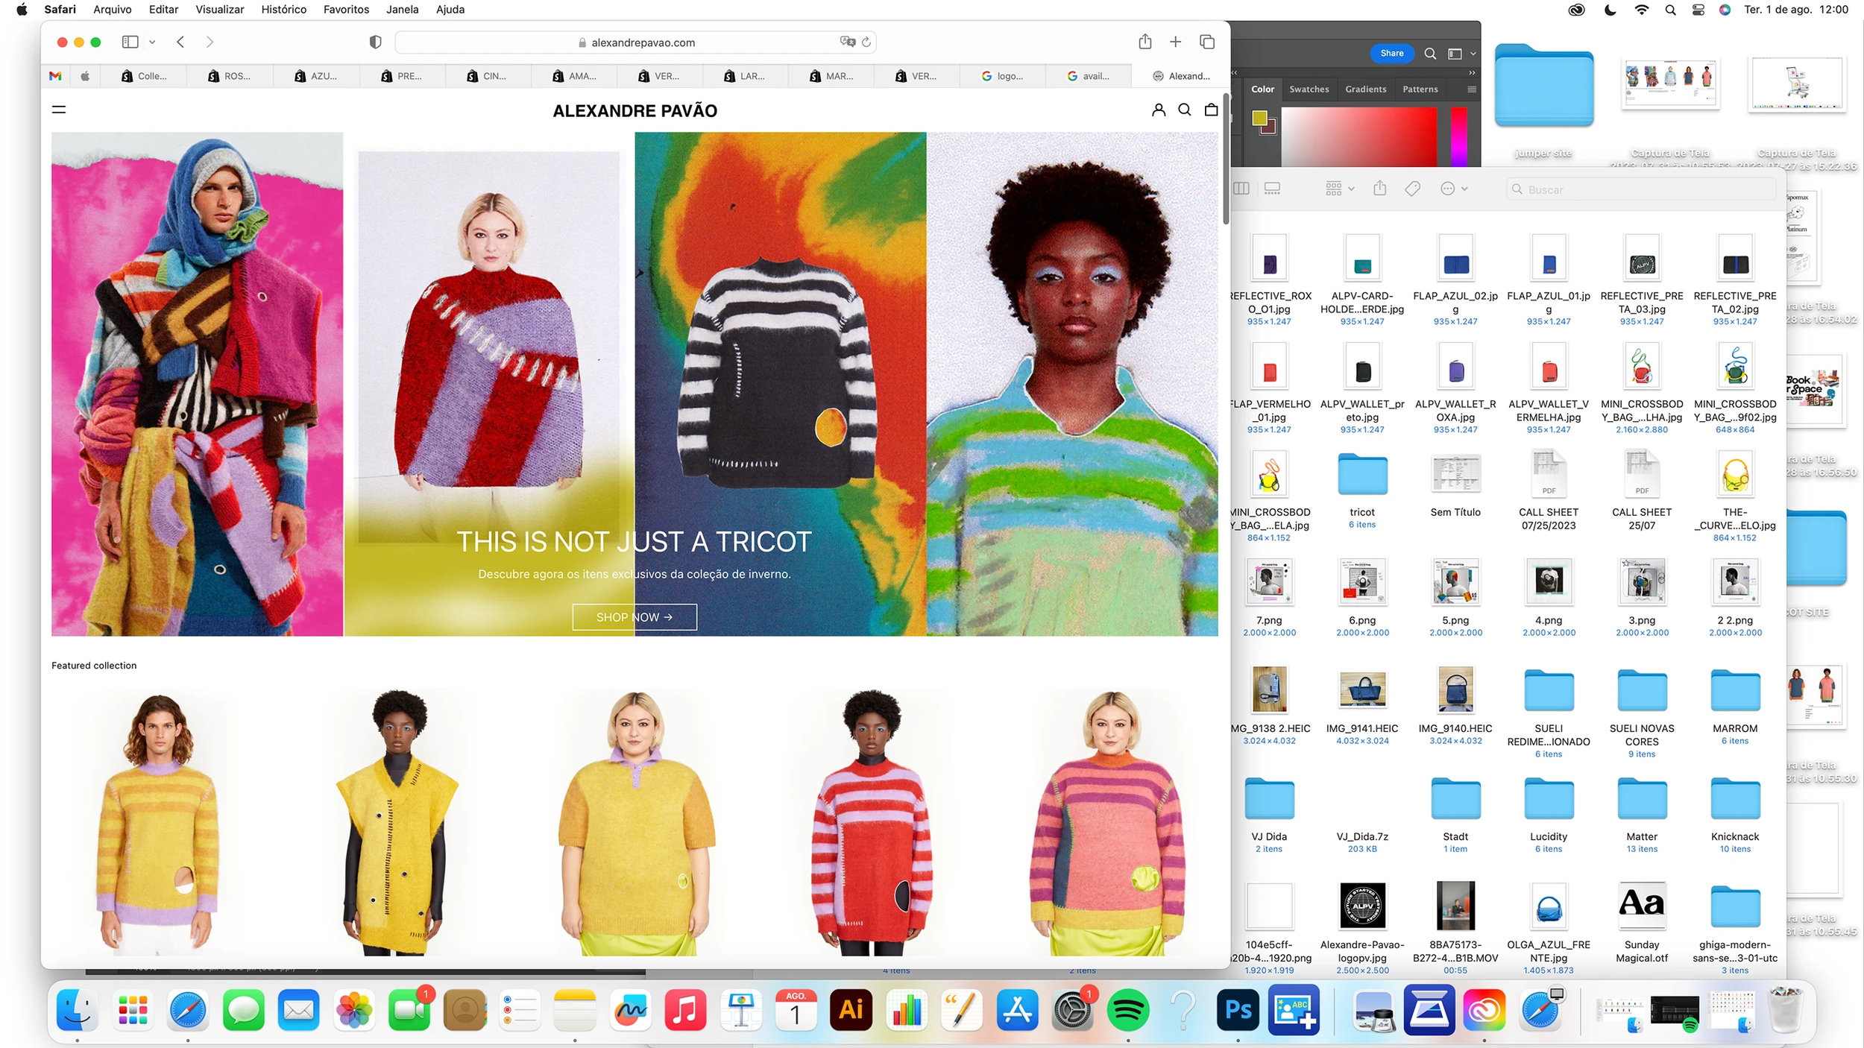Focus the Safari address bar alexandrepavao.com
This screenshot has width=1864, height=1048.
635,42
